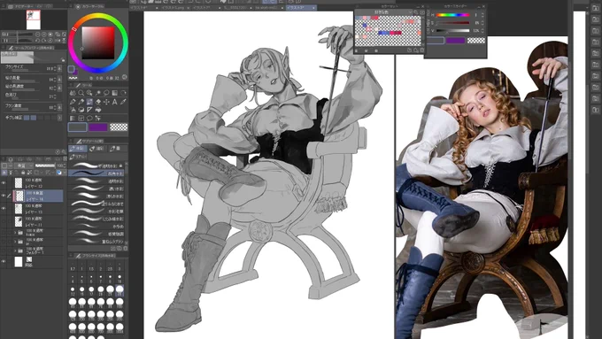Click purple swatch in color slider panel
The width and height of the screenshot is (602, 339).
pyautogui.click(x=455, y=41)
